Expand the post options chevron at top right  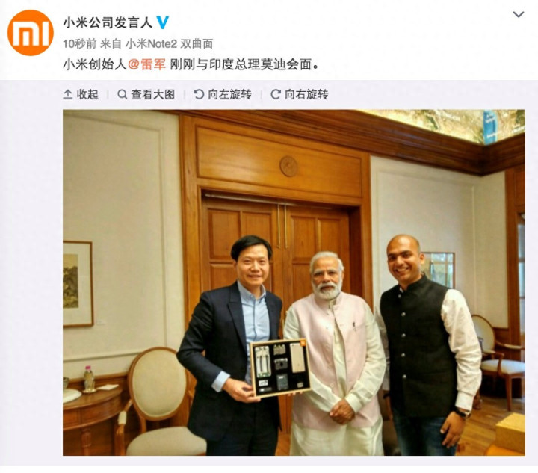coord(518,15)
